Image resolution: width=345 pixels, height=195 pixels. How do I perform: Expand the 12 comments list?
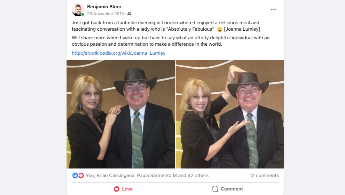264,175
